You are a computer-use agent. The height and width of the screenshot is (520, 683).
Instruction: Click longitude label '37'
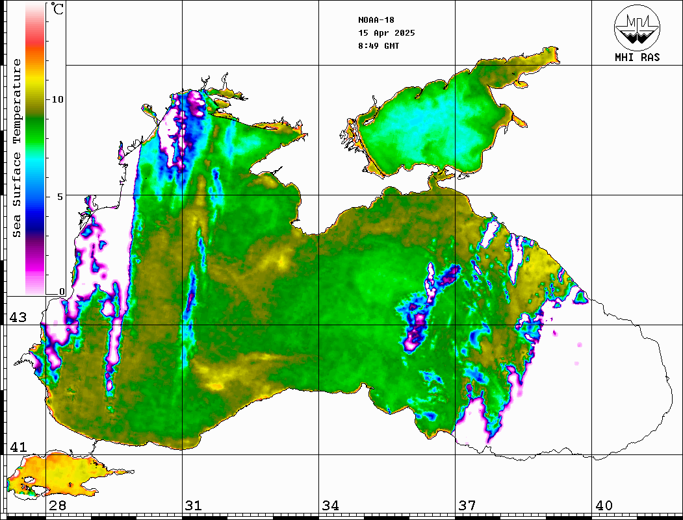click(467, 506)
